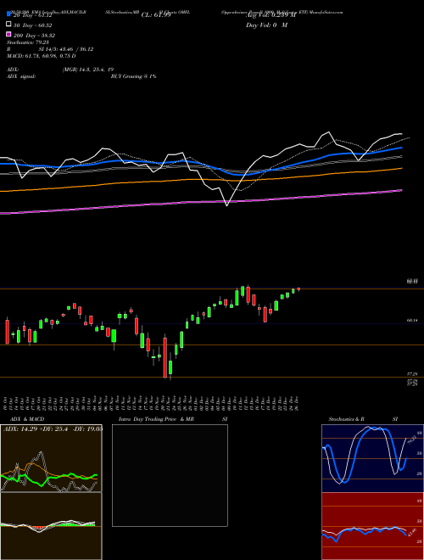This screenshot has width=424, height=560.
Task: Click the '(MGR) 14.3, 25.4, 19' ADX values
Action: 88,70
